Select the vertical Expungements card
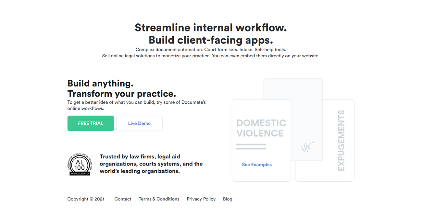 pyautogui.click(x=341, y=140)
